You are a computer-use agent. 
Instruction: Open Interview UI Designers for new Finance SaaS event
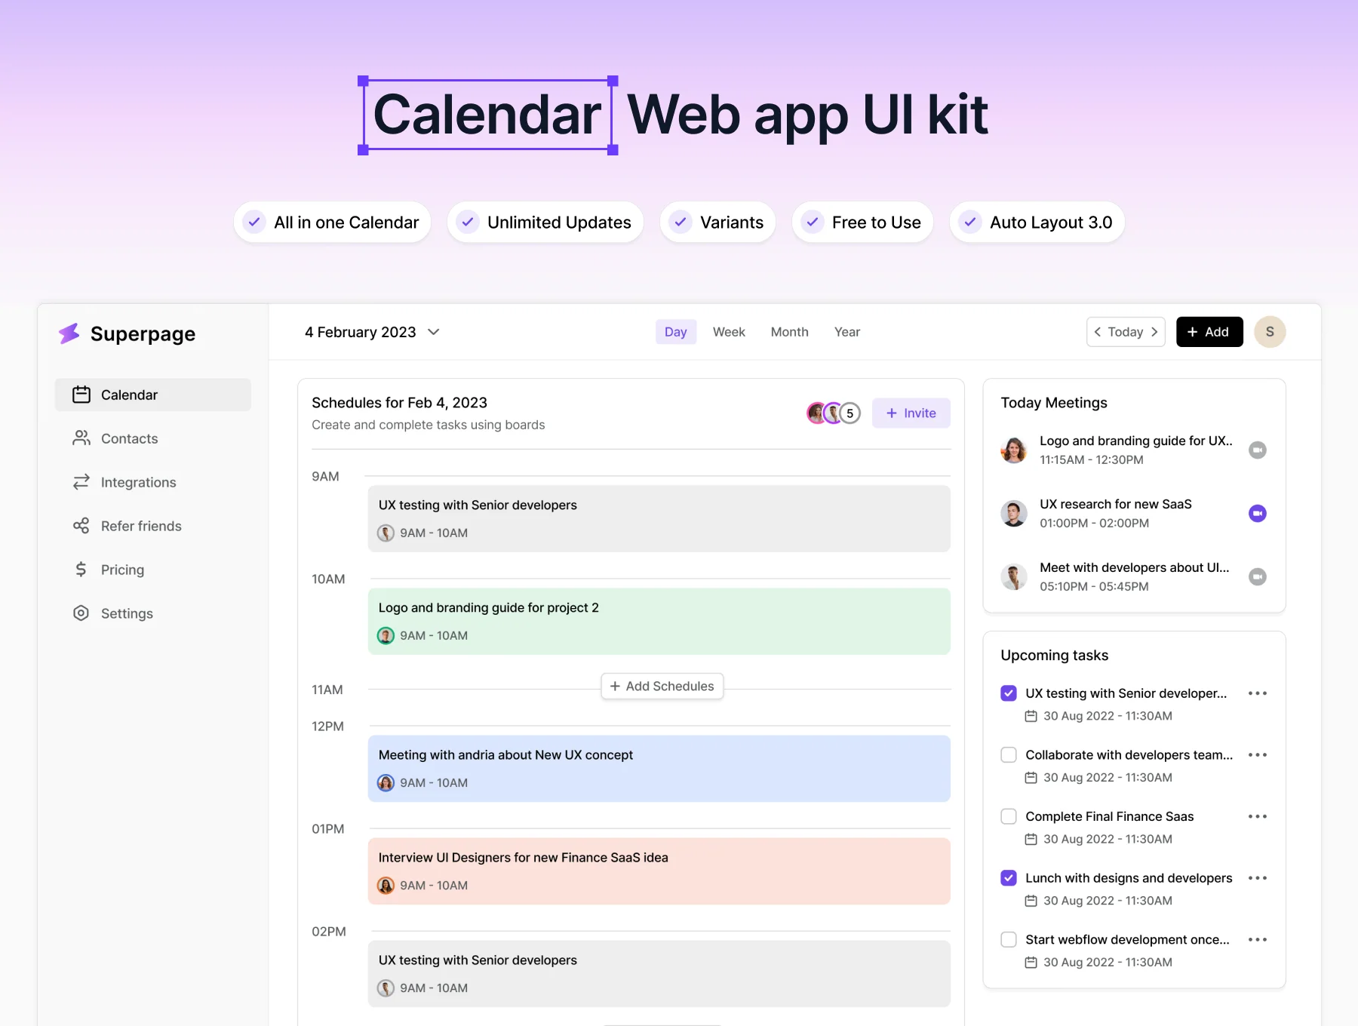[x=659, y=871]
